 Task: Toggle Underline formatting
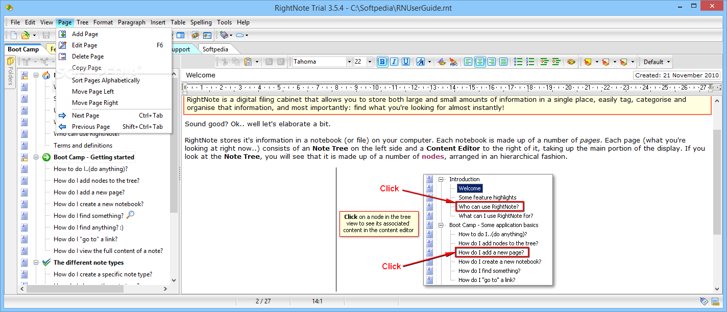pos(406,62)
